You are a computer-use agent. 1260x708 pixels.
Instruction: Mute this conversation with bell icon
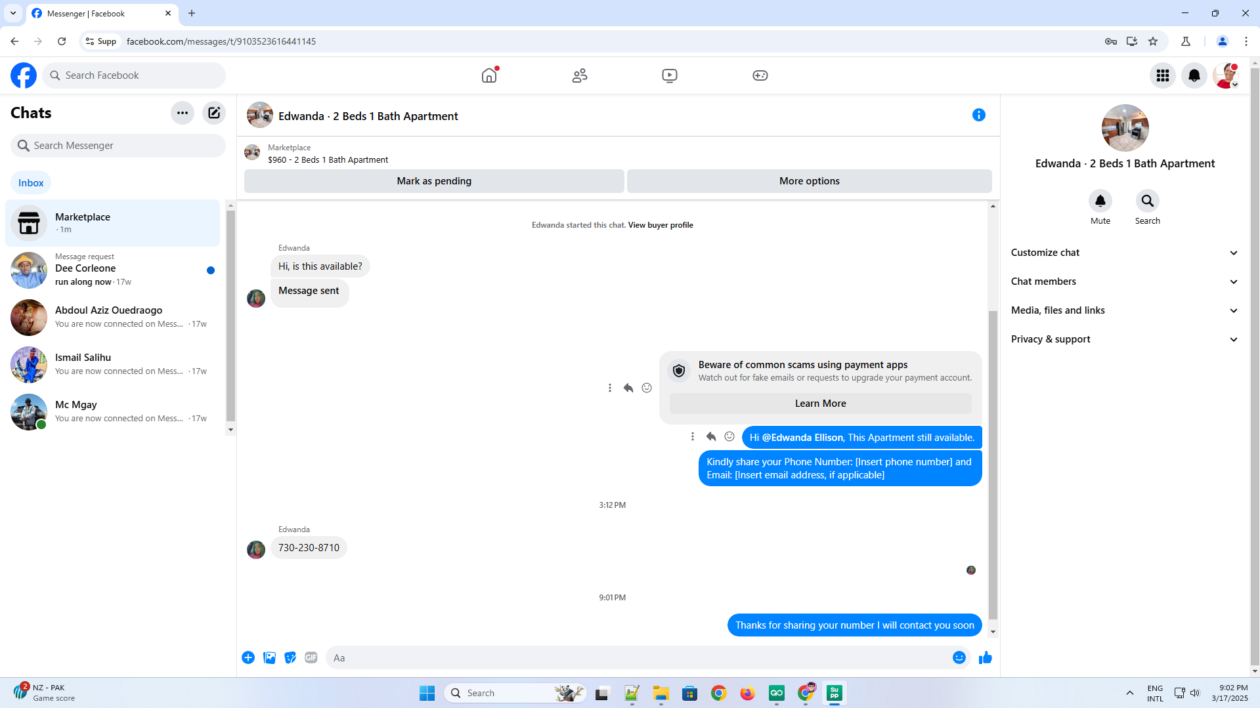point(1100,201)
